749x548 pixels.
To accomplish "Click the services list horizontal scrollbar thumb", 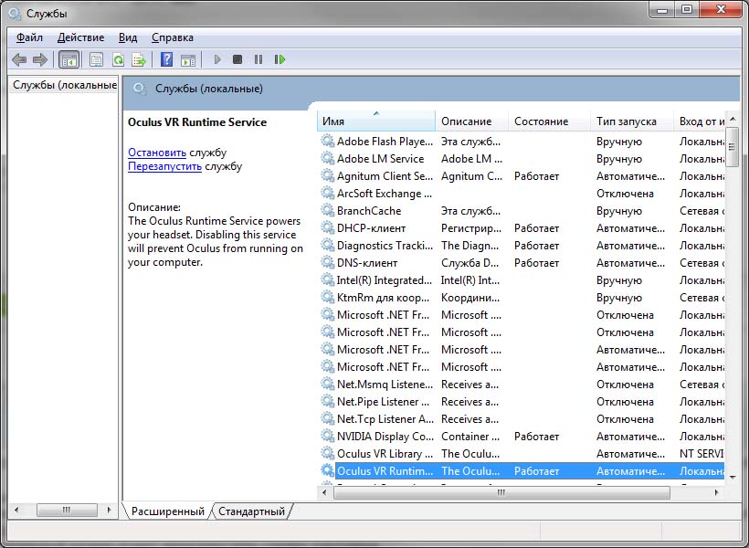I will pos(501,492).
